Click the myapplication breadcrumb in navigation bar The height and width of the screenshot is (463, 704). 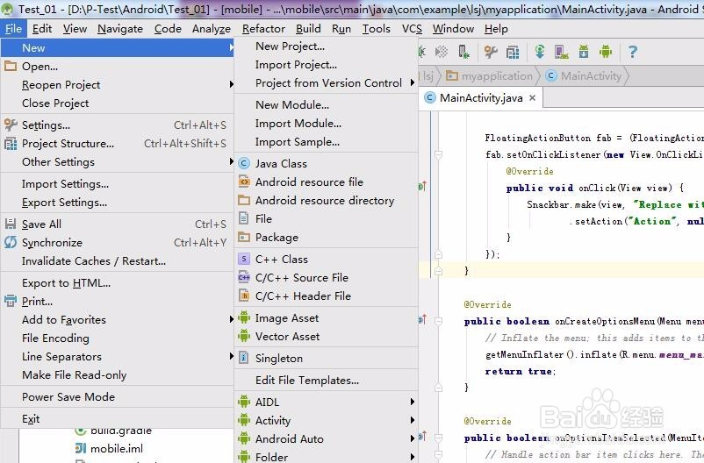490,75
